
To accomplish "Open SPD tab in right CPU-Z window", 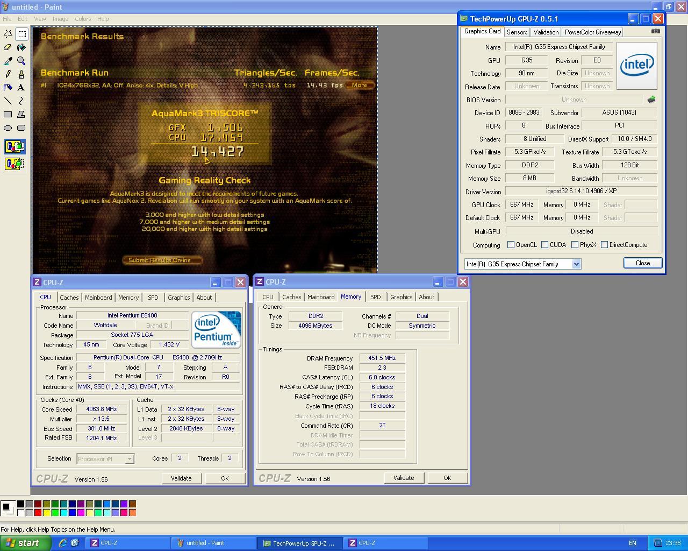I will 376,297.
